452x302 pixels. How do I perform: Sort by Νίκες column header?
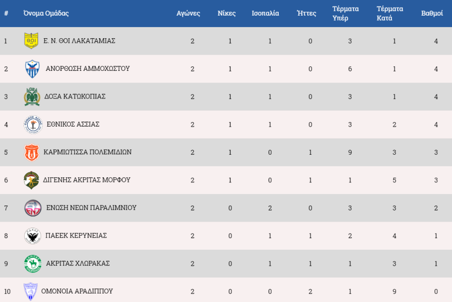coord(227,13)
